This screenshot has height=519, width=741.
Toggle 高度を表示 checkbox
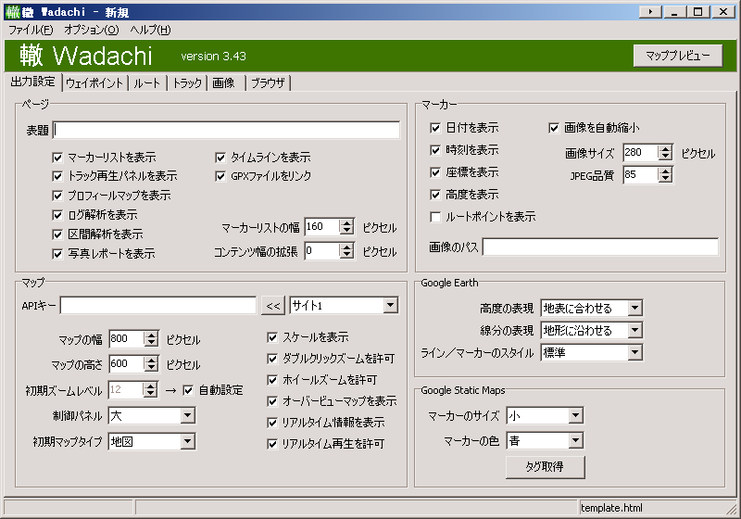point(435,195)
